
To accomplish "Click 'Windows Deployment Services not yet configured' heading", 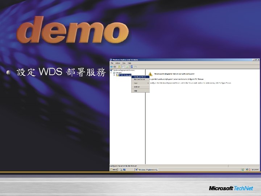I will tap(174, 74).
